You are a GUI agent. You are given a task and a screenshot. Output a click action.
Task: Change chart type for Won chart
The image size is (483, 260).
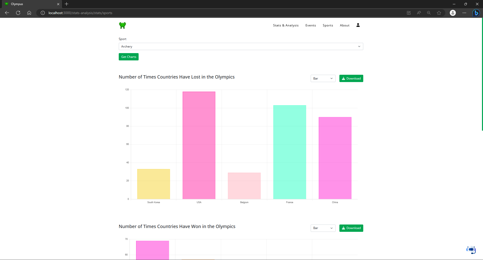click(323, 228)
